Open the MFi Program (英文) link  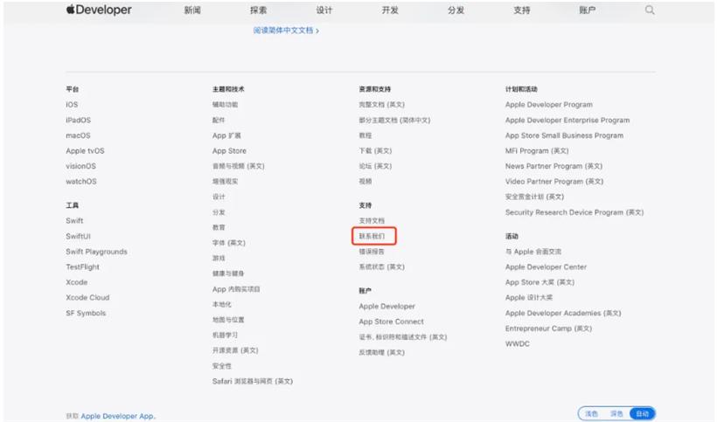tap(537, 150)
